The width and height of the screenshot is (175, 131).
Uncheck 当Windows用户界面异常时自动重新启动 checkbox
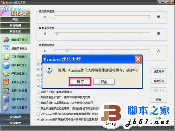(38, 119)
